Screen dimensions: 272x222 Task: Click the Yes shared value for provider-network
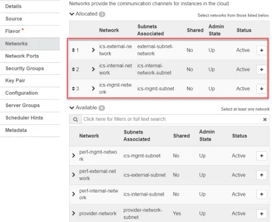176,214
